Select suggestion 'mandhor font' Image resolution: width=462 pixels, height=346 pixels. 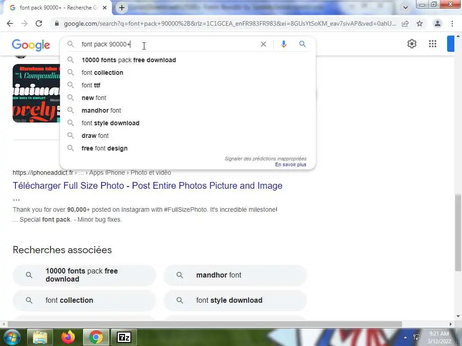click(x=188, y=111)
